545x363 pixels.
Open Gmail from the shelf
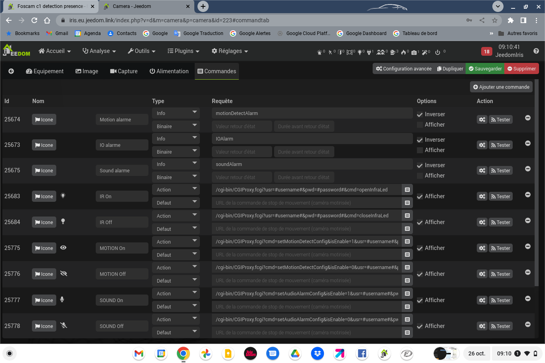click(139, 353)
